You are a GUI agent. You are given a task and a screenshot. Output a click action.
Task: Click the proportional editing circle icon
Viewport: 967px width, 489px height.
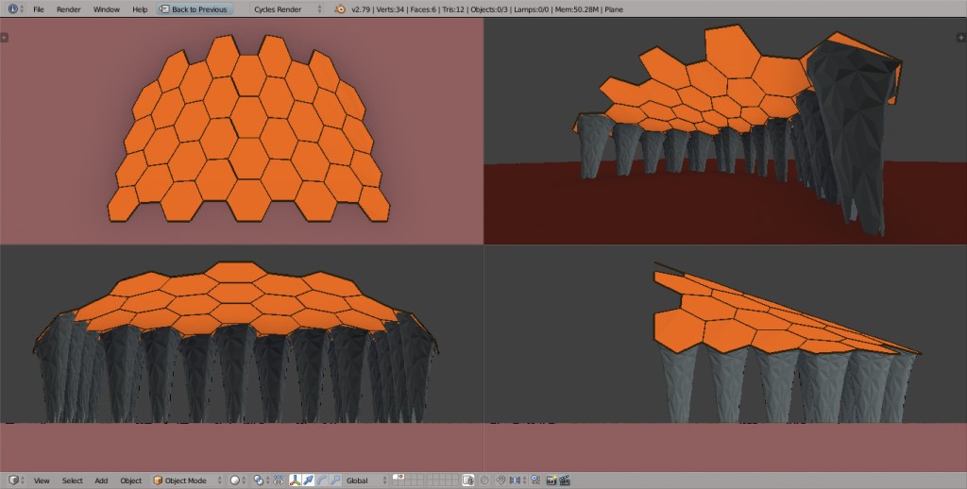pos(484,481)
